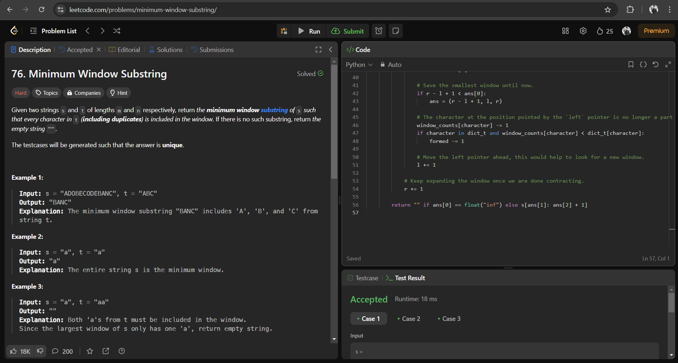Reset code using the undo arrow icon
This screenshot has width=678, height=363.
click(x=655, y=64)
